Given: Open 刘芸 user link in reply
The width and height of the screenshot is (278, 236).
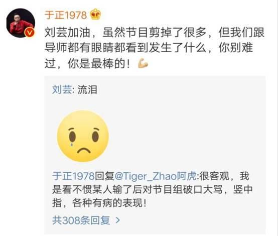Looking at the screenshot, I should coord(62,89).
